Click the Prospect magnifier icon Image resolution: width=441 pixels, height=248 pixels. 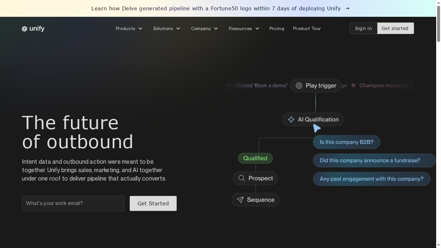(242, 178)
